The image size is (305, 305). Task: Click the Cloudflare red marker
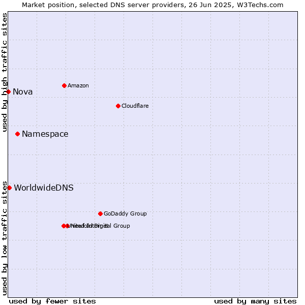[118, 106]
